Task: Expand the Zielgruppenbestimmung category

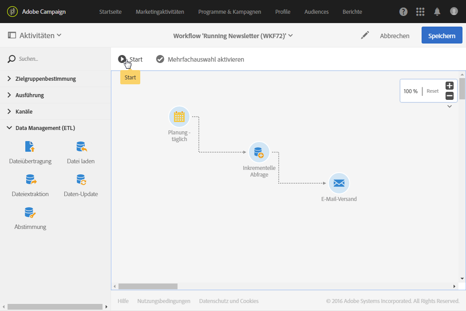Action: point(46,79)
